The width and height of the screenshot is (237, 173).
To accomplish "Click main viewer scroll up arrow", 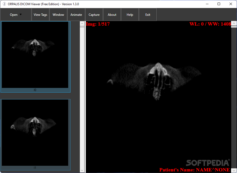I will [234, 23].
